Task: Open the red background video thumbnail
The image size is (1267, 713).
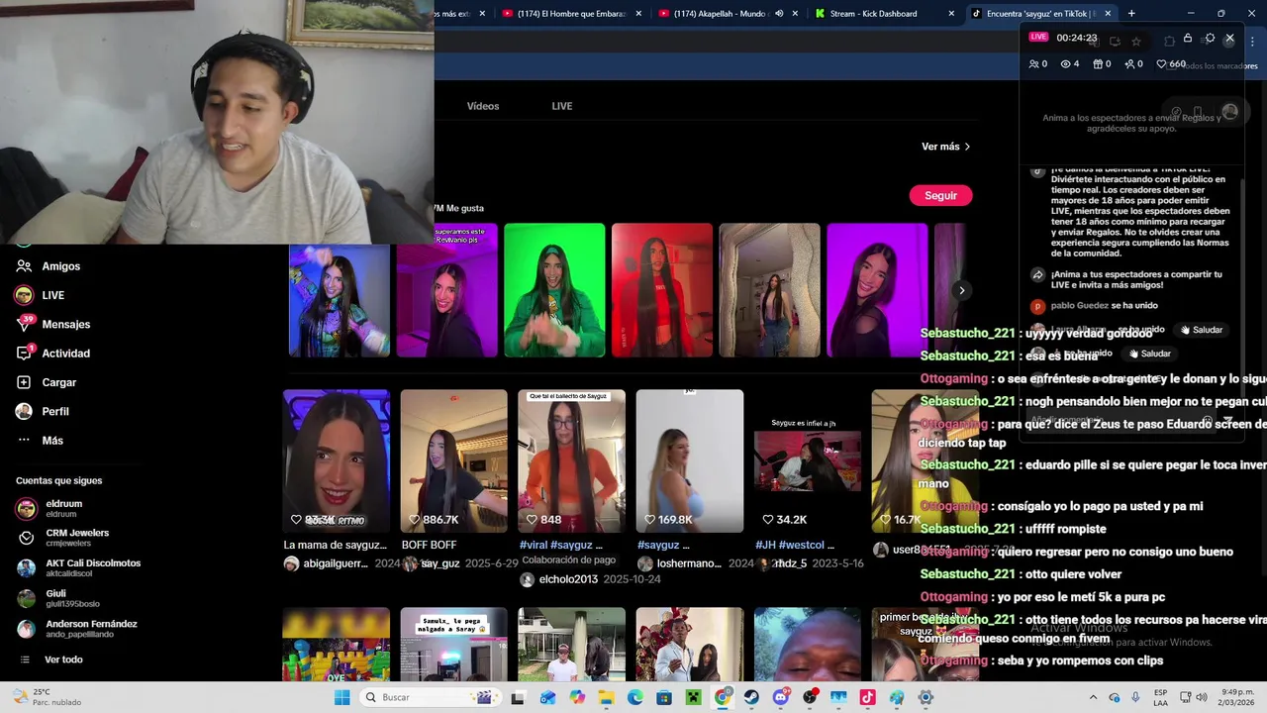Action: tap(662, 290)
